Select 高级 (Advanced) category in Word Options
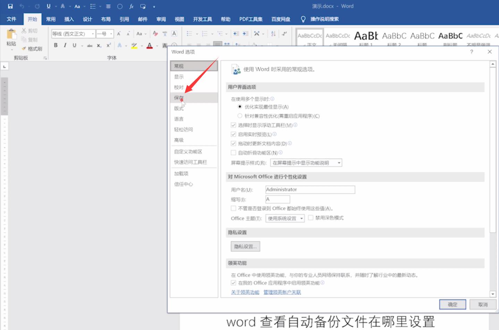The image size is (499, 330). point(194,140)
